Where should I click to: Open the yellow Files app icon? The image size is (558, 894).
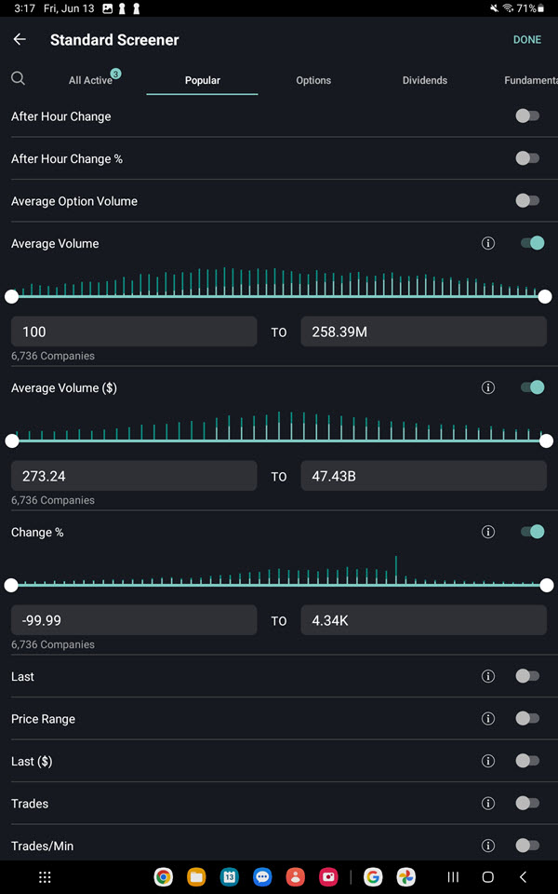196,877
